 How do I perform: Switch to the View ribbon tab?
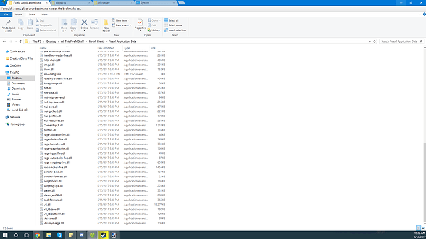(44, 14)
